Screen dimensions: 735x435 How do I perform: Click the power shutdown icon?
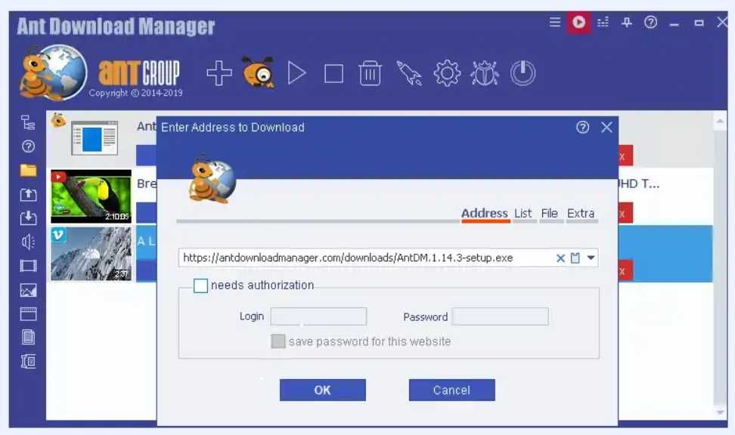(x=523, y=73)
